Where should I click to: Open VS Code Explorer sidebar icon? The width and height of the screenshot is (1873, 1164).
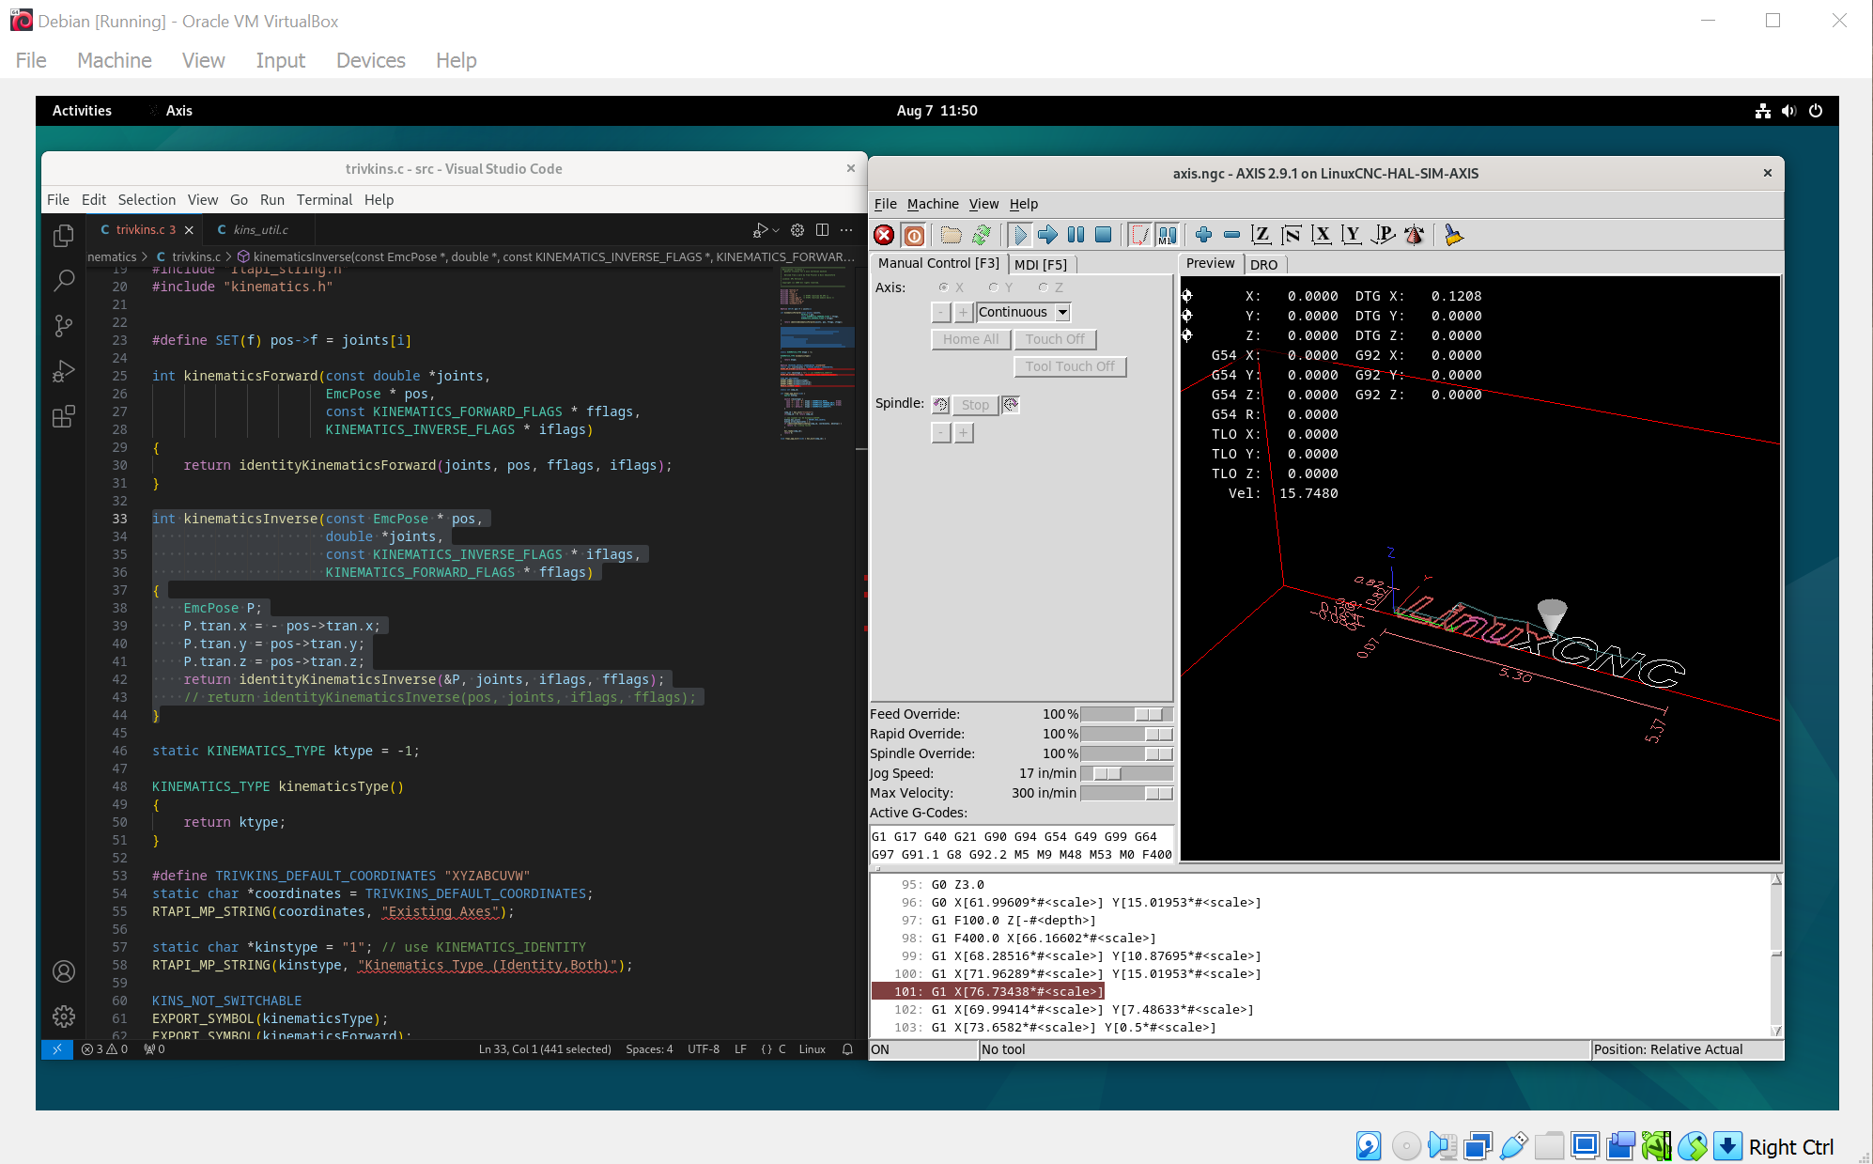[64, 235]
